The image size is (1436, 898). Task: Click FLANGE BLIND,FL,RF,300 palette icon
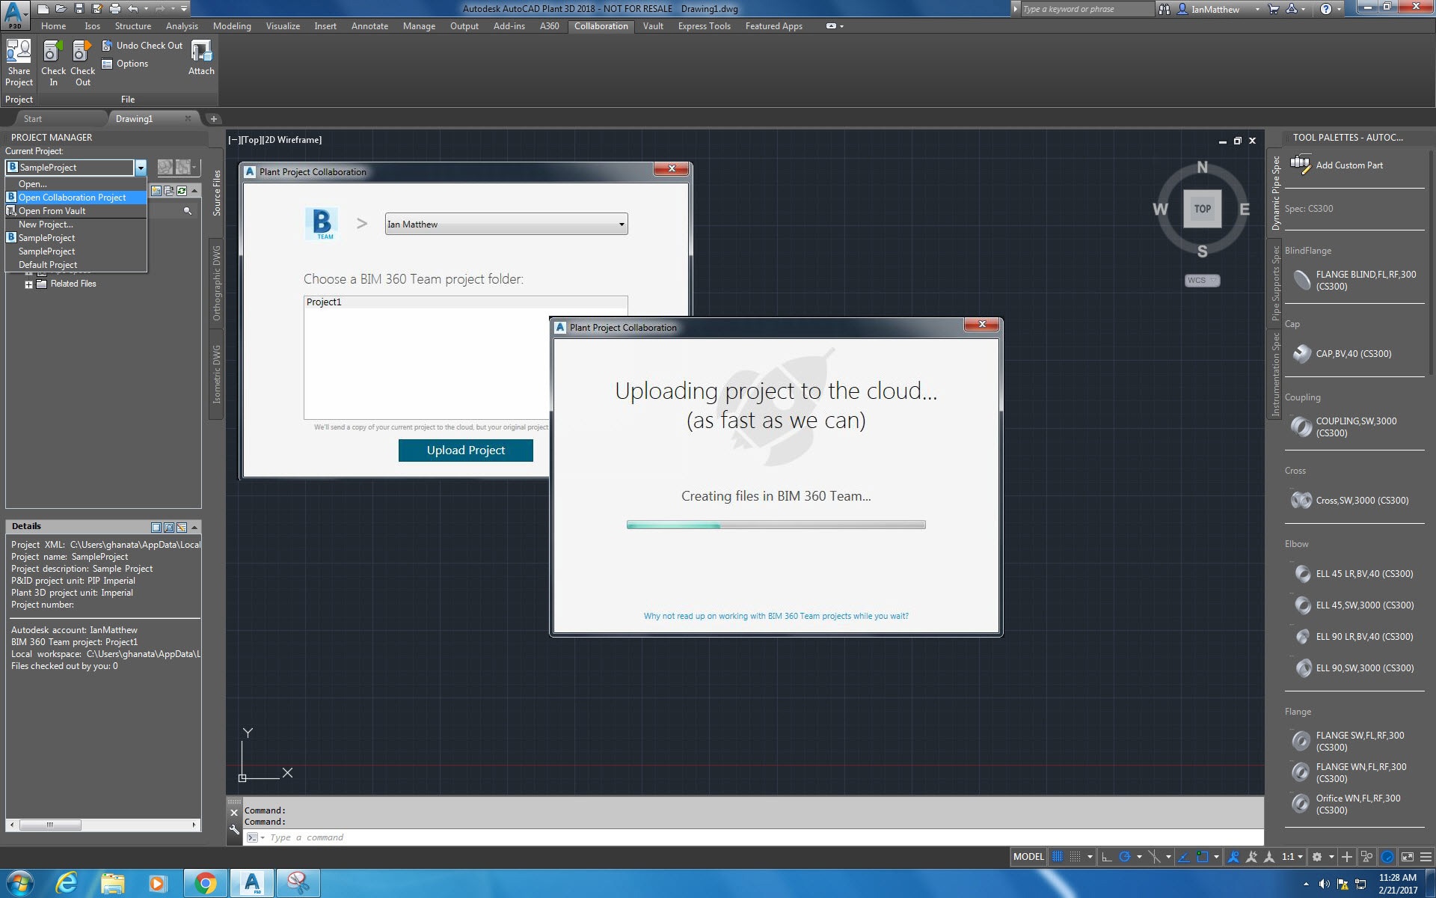point(1302,280)
